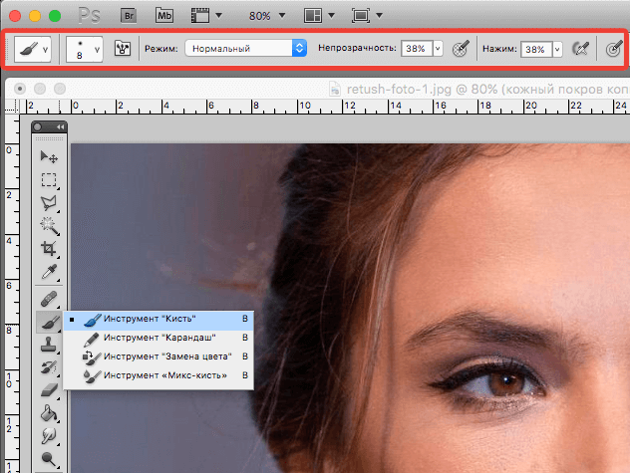Launch Adobe Bridge from Br icon

click(x=128, y=16)
